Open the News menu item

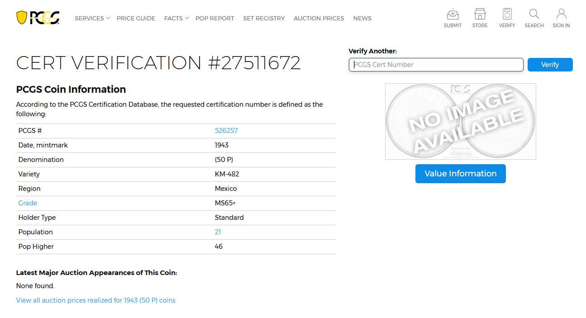(x=362, y=19)
